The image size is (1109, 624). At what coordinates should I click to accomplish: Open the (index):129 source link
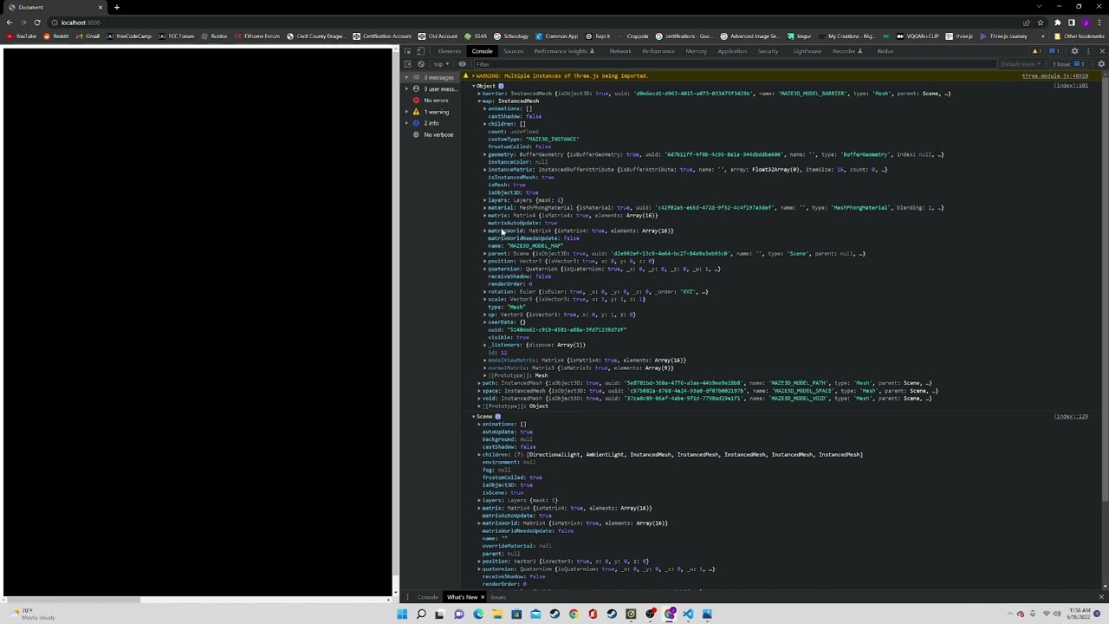pos(1071,417)
